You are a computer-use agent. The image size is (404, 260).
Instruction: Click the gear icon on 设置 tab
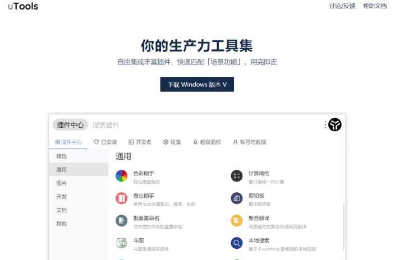[x=166, y=142]
